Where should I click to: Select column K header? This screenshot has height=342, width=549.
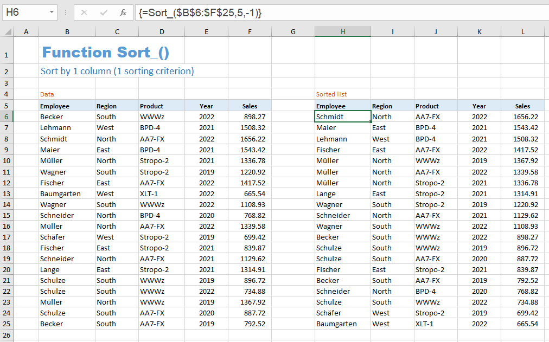coord(480,32)
